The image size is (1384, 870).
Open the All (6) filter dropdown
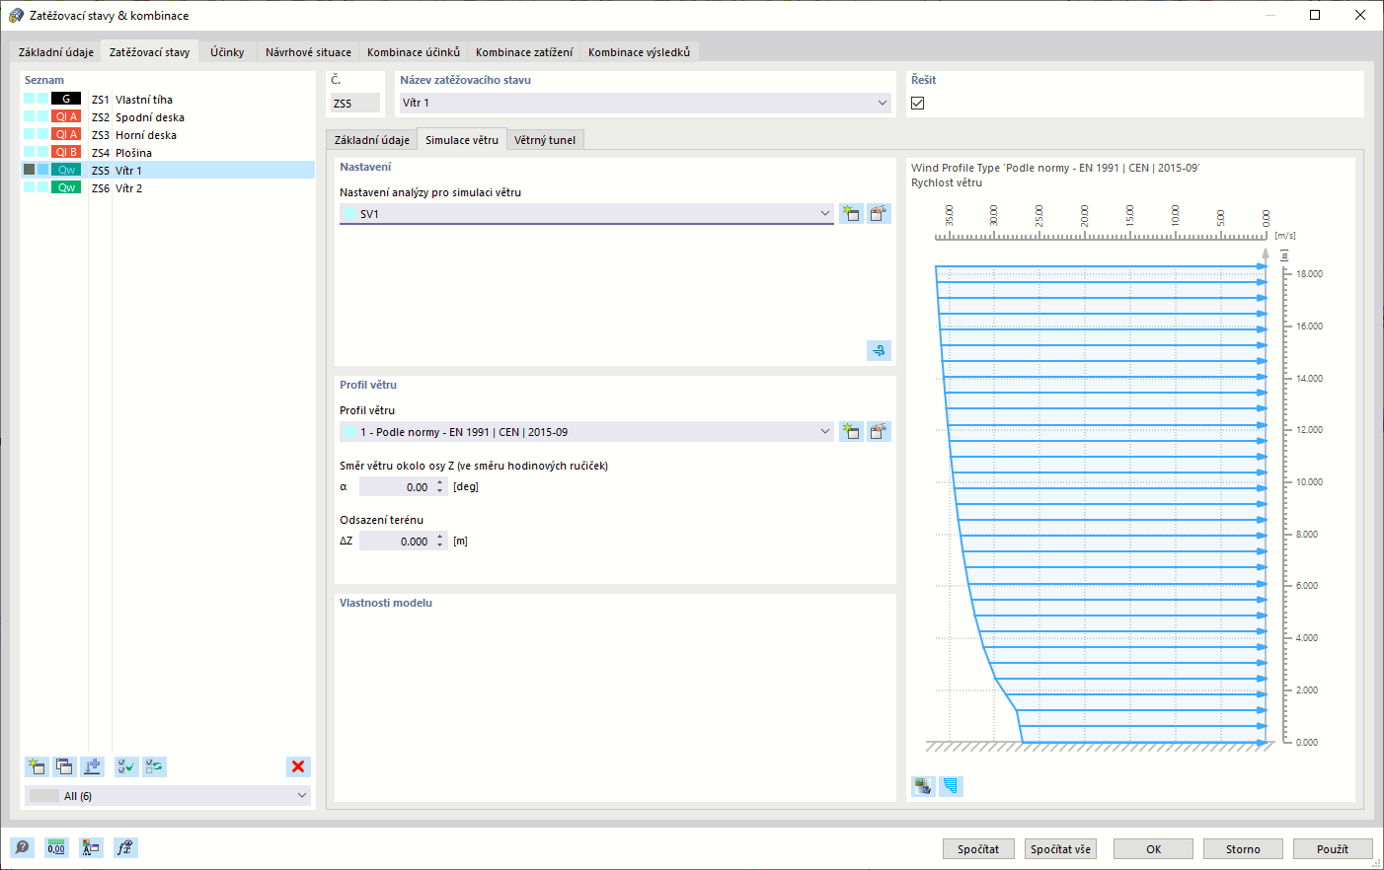tap(302, 795)
